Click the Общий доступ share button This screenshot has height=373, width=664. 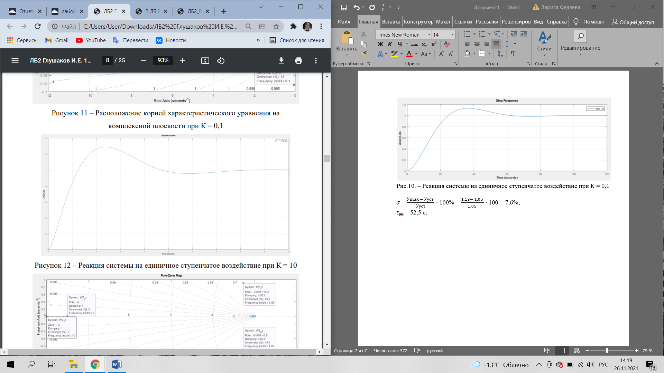click(x=633, y=22)
